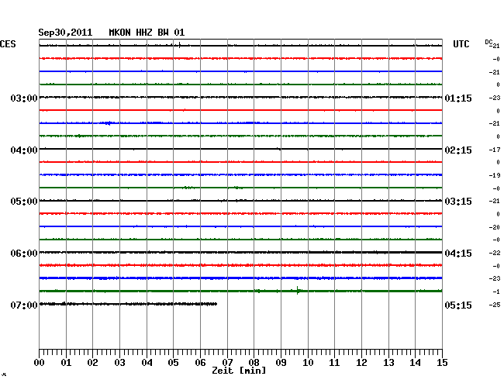Select the 03:00 local time label
The image size is (504, 383).
click(x=24, y=98)
